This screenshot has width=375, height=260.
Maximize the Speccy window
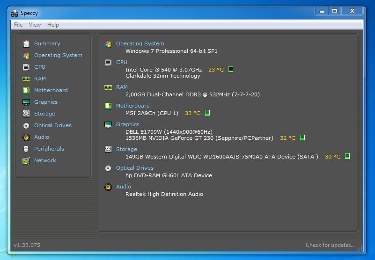pyautogui.click(x=334, y=11)
